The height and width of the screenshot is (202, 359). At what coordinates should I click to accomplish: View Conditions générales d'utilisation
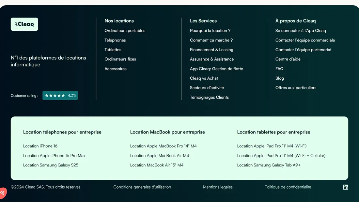tap(142, 187)
